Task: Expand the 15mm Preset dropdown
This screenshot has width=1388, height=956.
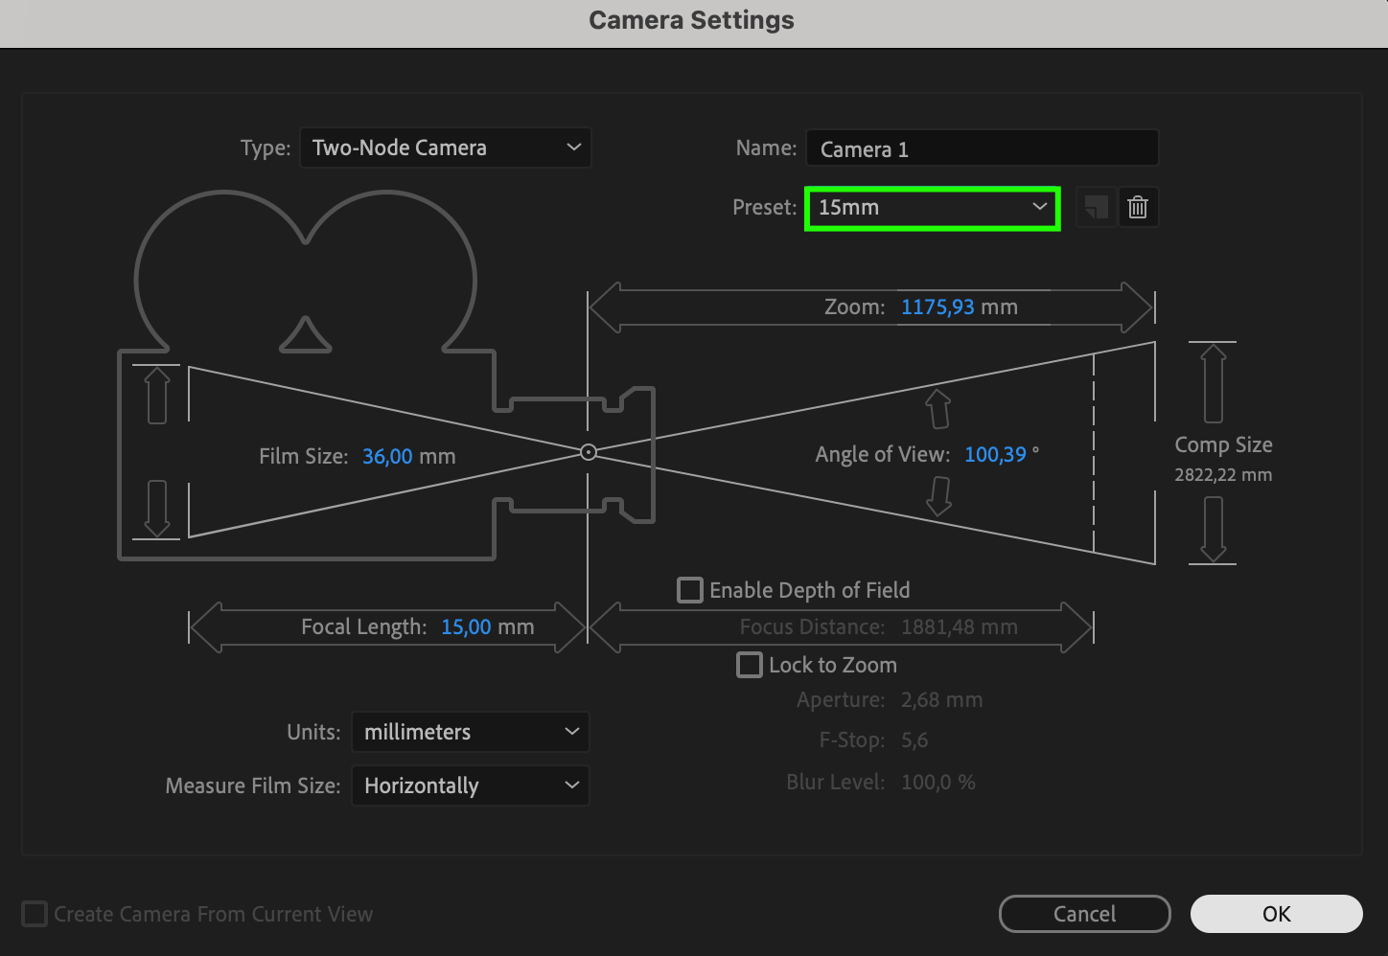Action: (932, 208)
